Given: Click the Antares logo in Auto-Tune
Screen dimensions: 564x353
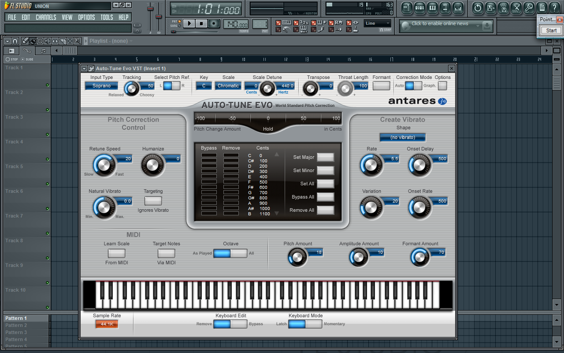Looking at the screenshot, I should pos(417,101).
